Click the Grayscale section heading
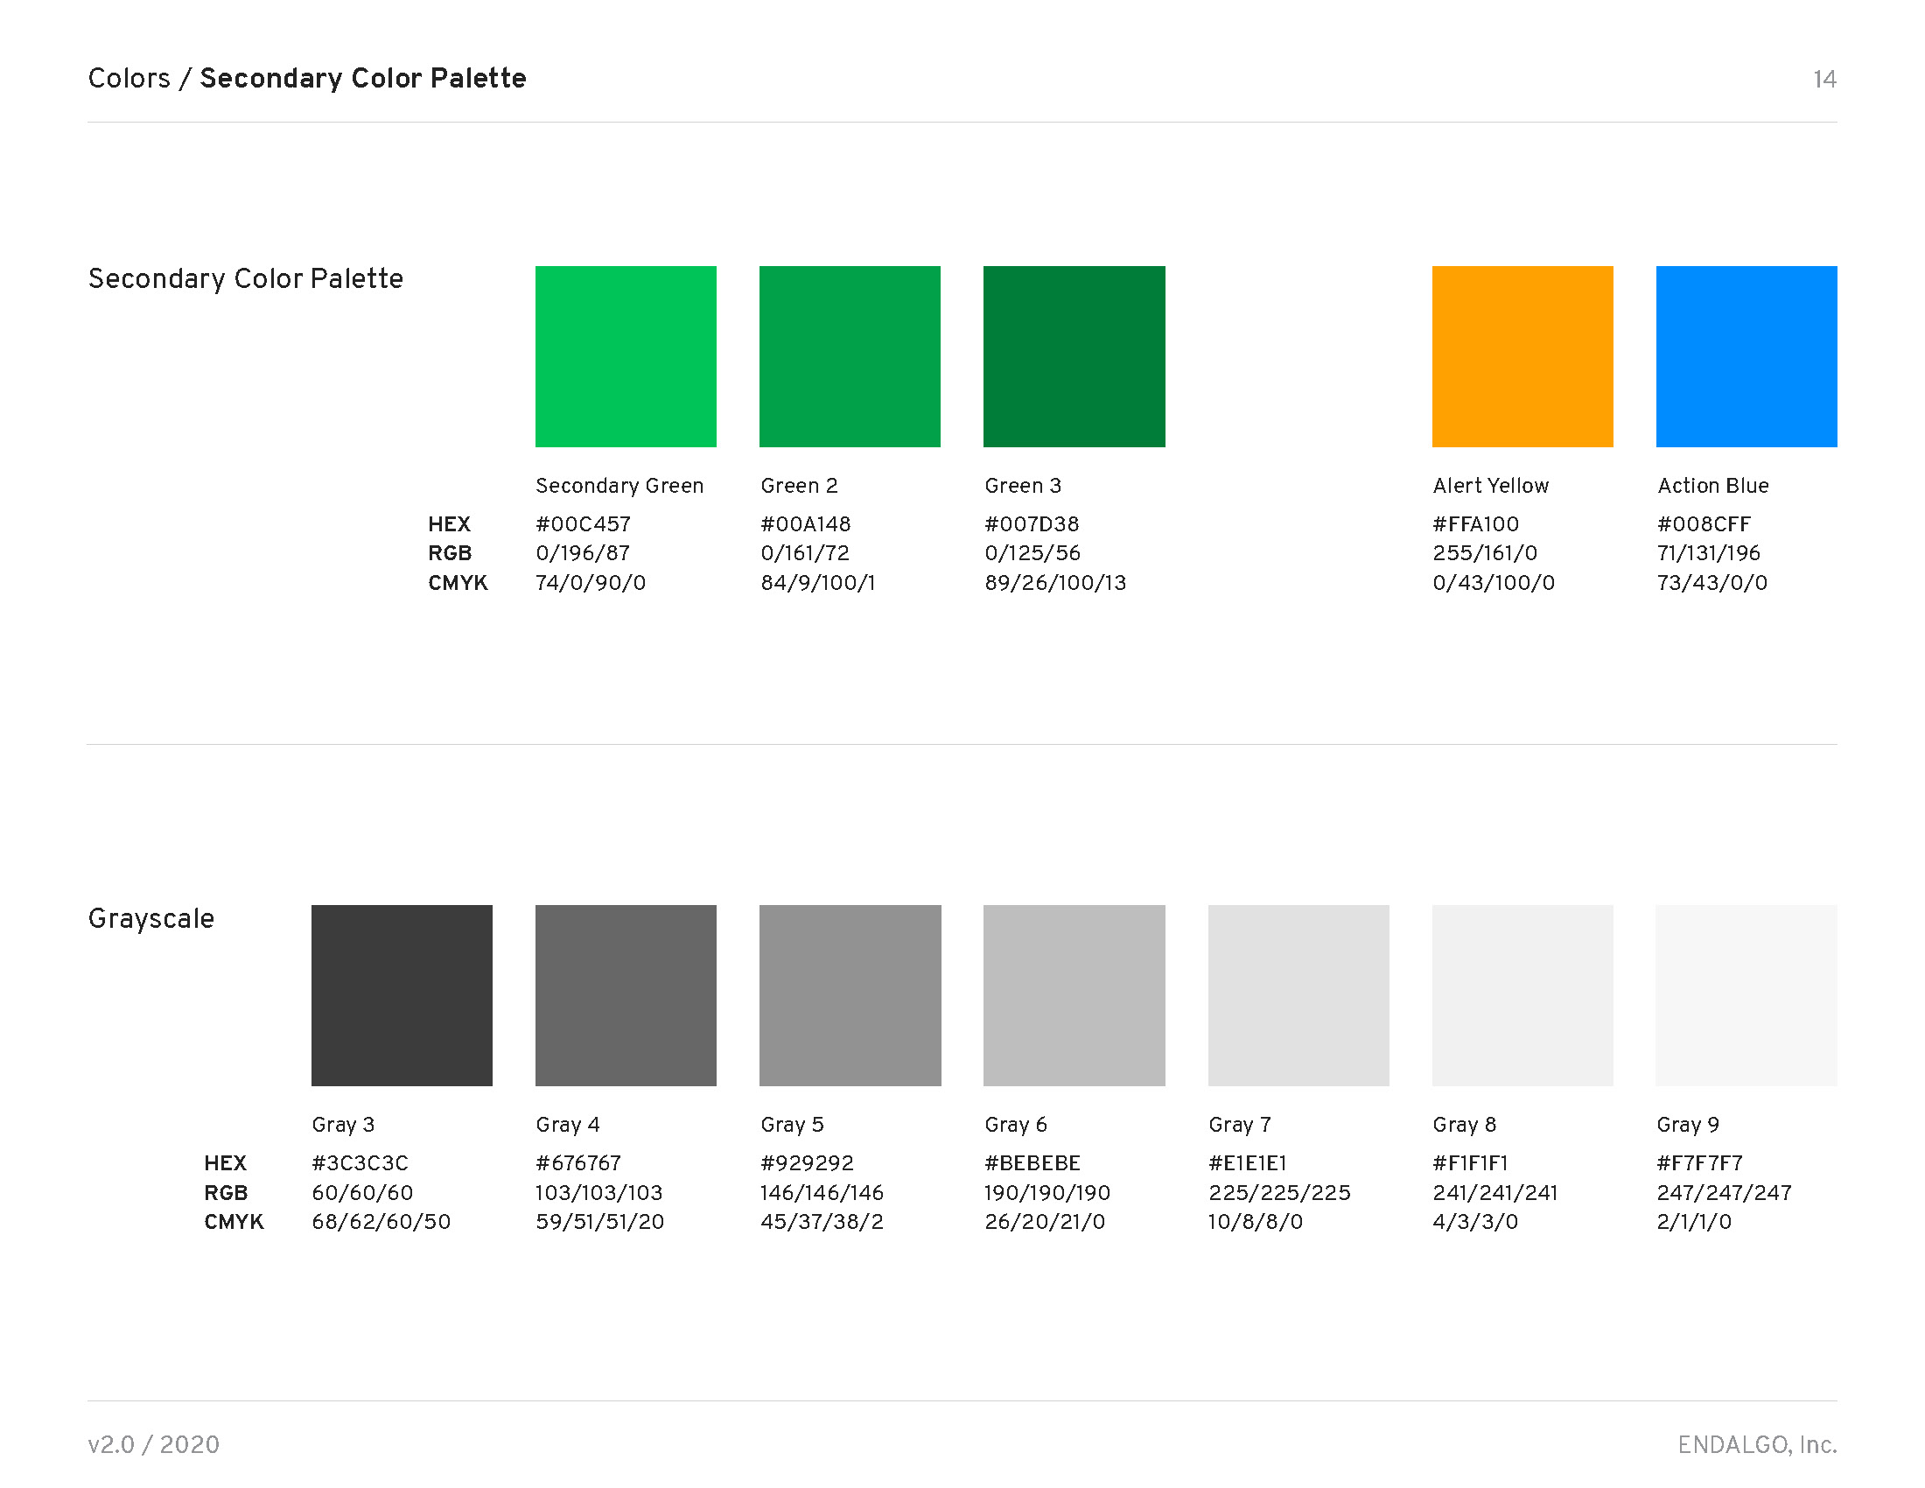Image resolution: width=1925 pixels, height=1488 pixels. pos(150,918)
